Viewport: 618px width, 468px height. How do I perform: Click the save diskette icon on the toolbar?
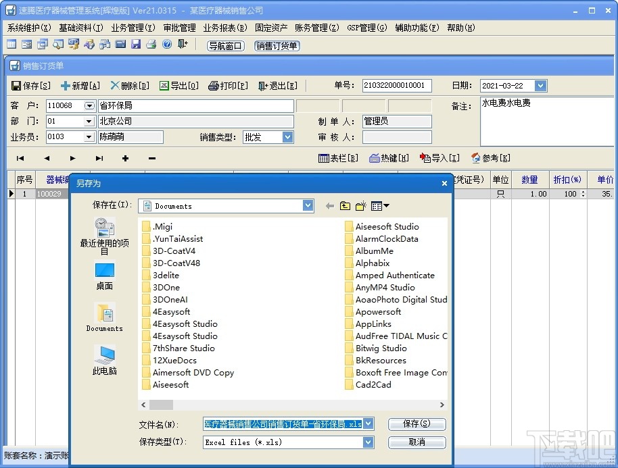coord(135,44)
